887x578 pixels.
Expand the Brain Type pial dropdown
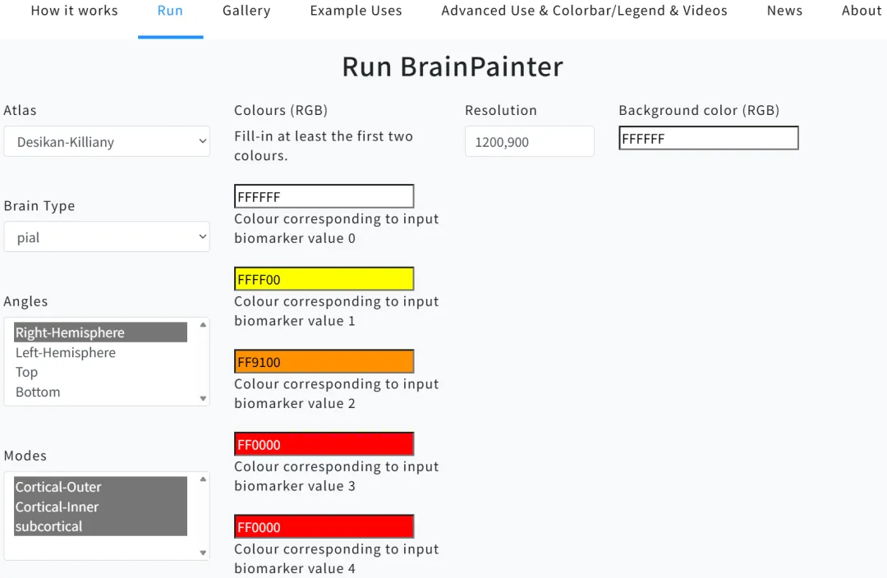pos(107,237)
